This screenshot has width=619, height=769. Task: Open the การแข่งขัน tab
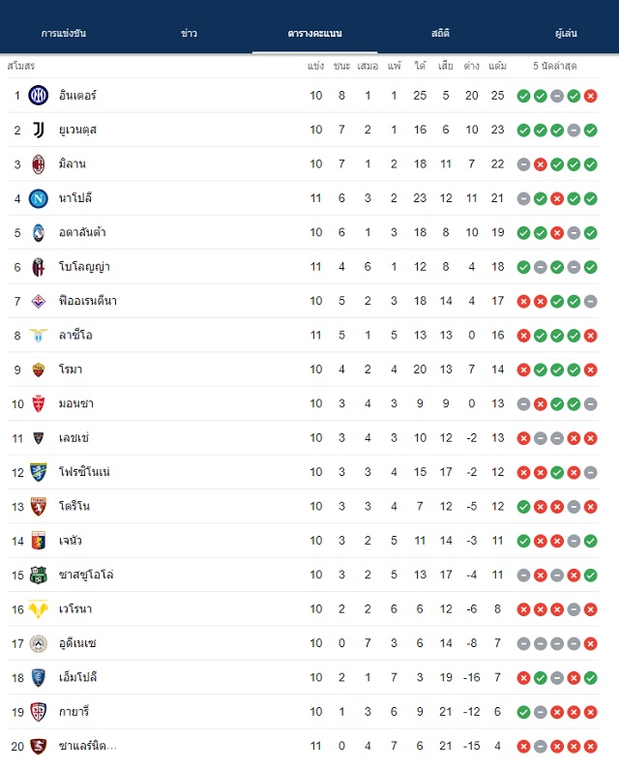(x=63, y=33)
